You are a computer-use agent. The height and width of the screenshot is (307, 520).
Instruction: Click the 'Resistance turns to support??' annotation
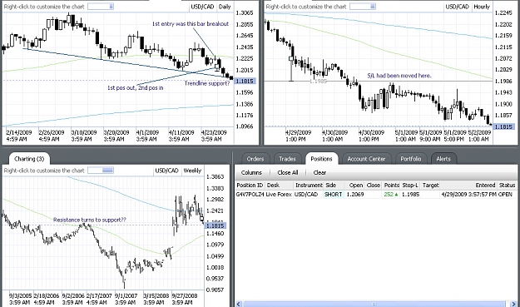point(90,220)
